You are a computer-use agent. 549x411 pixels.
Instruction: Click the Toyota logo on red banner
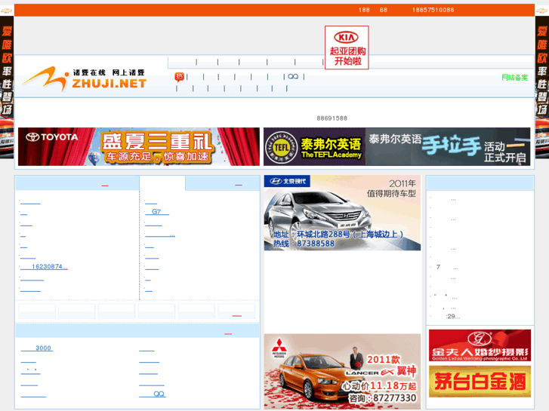[52, 137]
